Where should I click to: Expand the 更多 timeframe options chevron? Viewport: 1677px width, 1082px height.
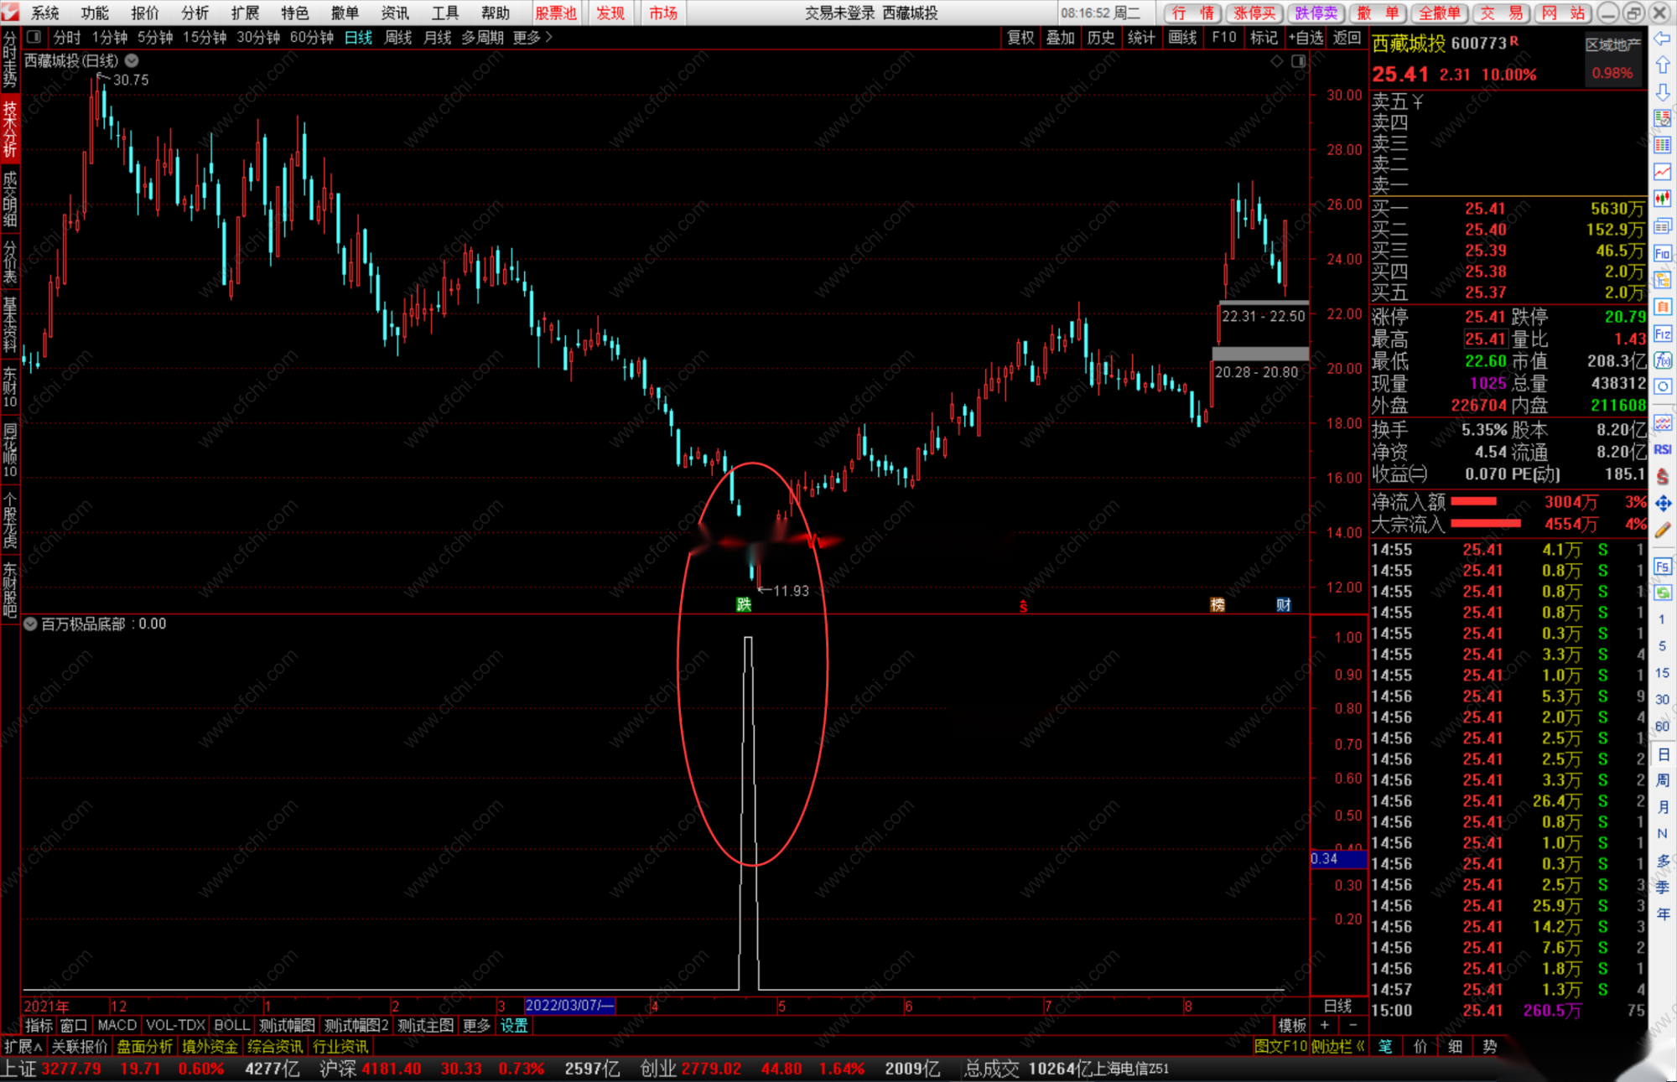(549, 37)
